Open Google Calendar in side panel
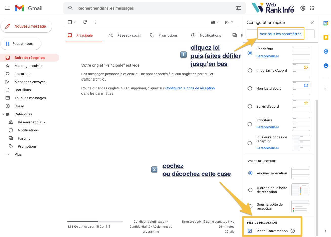331x237 pixels. pos(326,23)
